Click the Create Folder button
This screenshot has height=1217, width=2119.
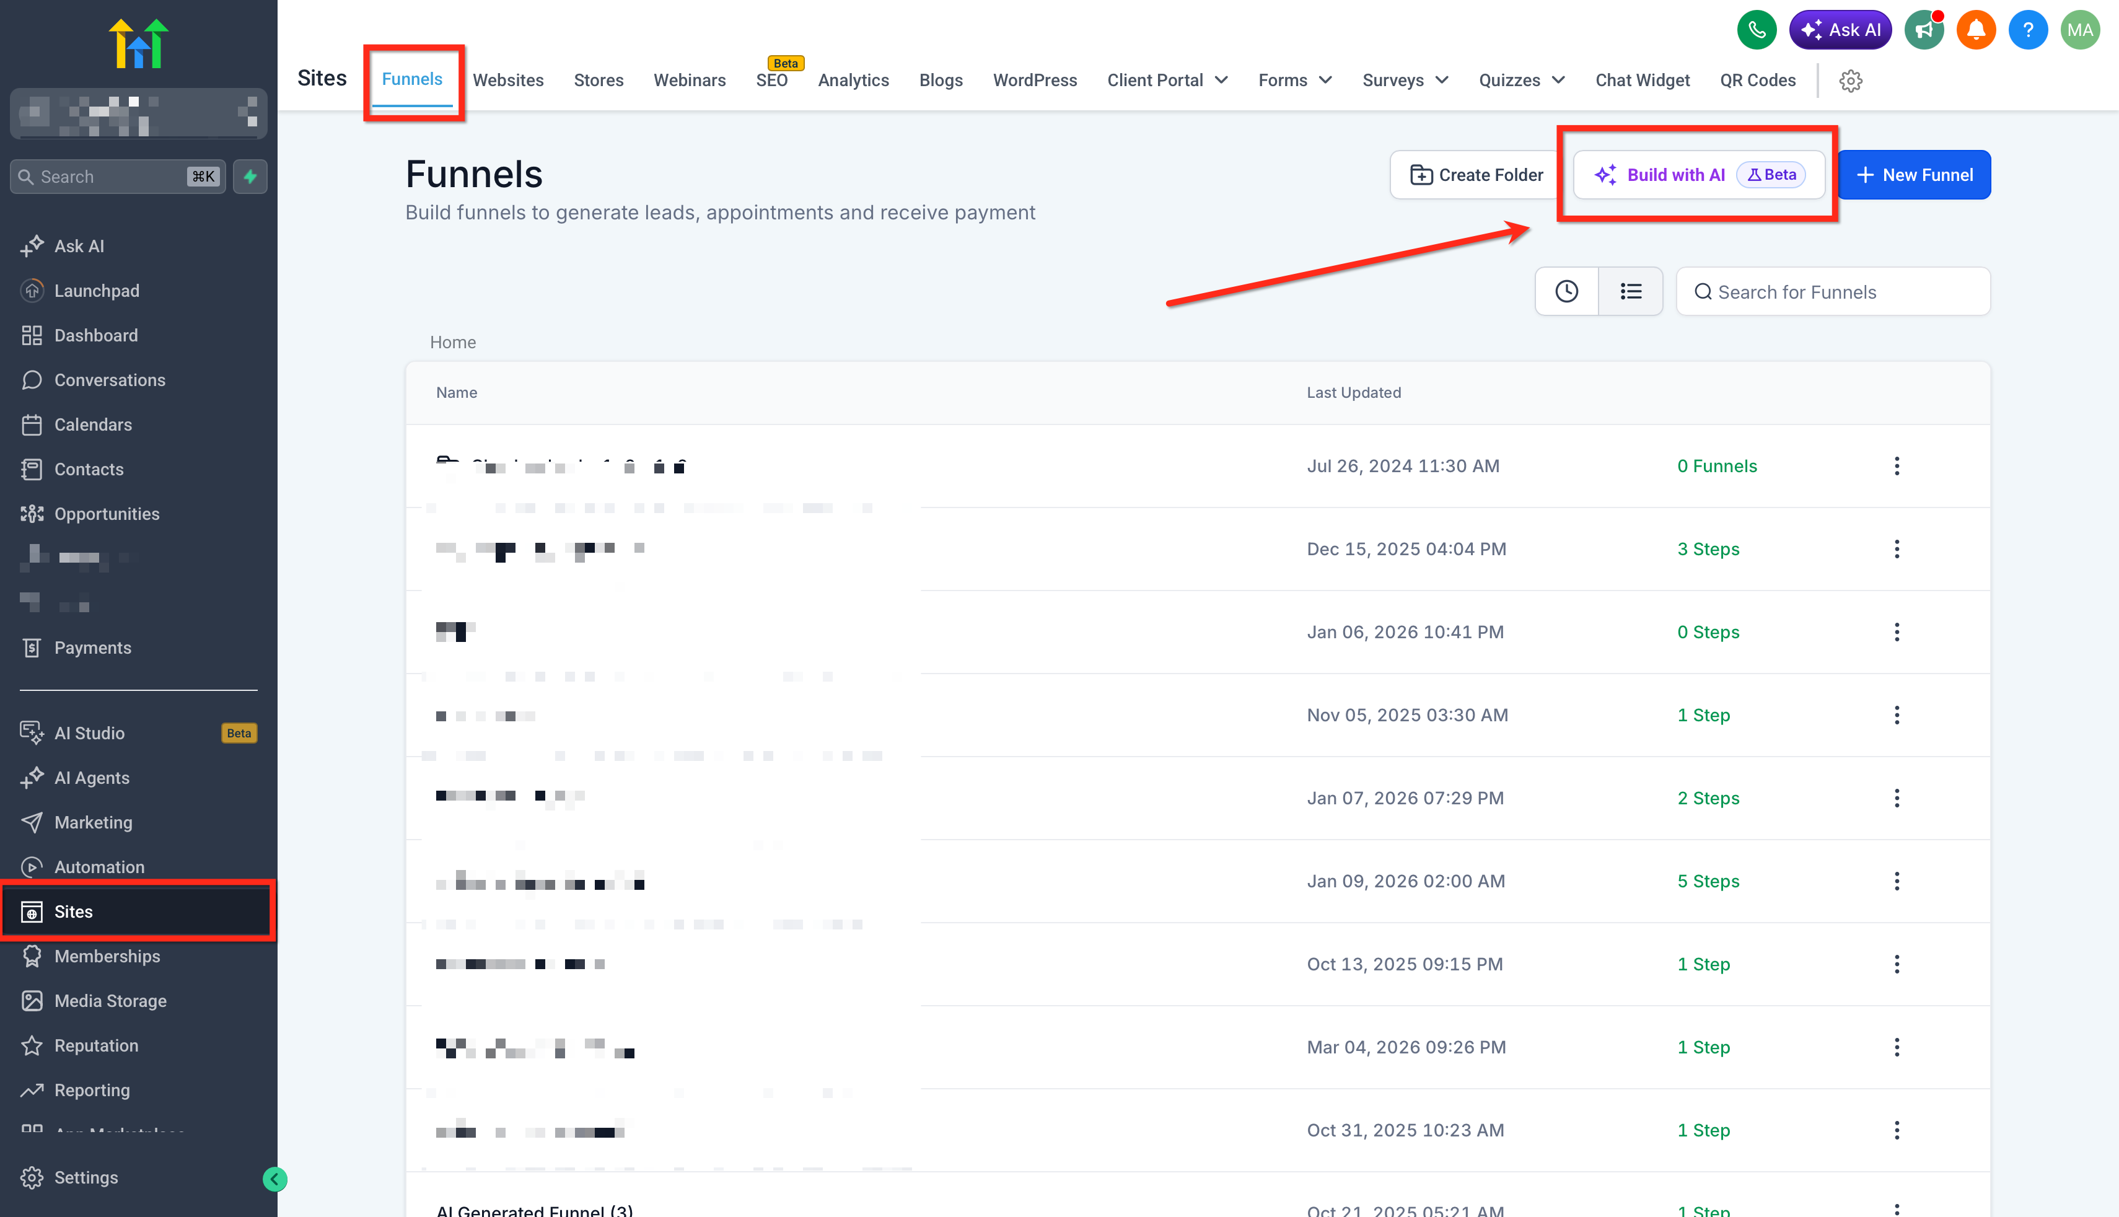(x=1476, y=175)
